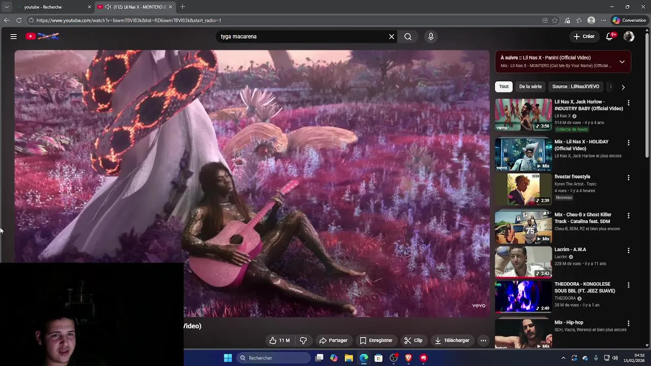Show hidden system tray icons
This screenshot has width=651, height=366.
(x=563, y=358)
